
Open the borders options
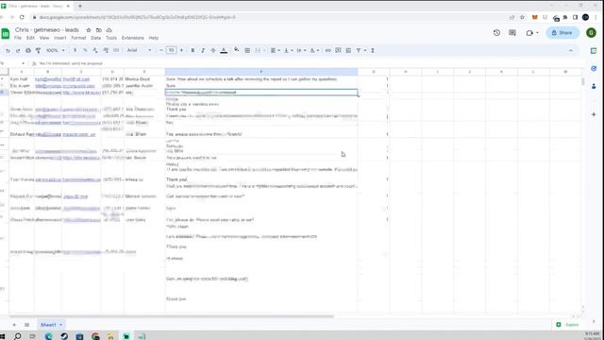(247, 50)
